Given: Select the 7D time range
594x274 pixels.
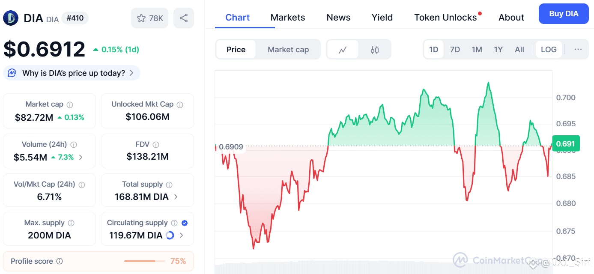Looking at the screenshot, I should tap(455, 50).
